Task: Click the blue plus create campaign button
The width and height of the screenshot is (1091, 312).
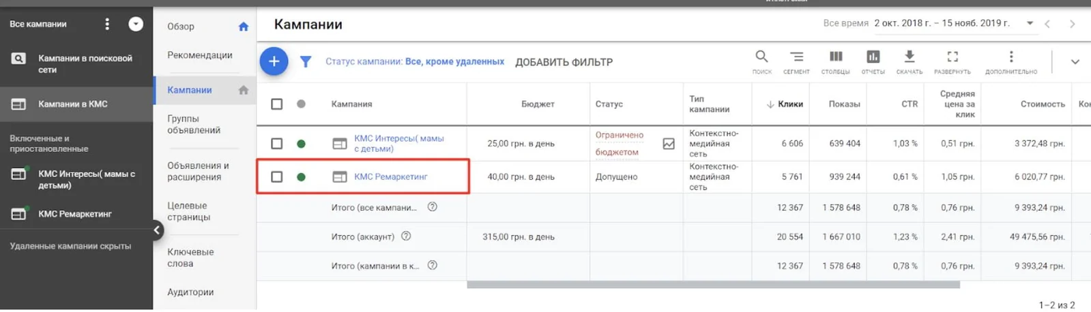Action: [x=274, y=61]
